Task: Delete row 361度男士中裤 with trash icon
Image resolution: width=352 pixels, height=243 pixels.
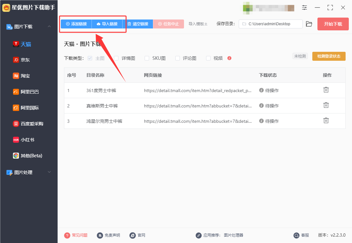Action: pos(326,90)
